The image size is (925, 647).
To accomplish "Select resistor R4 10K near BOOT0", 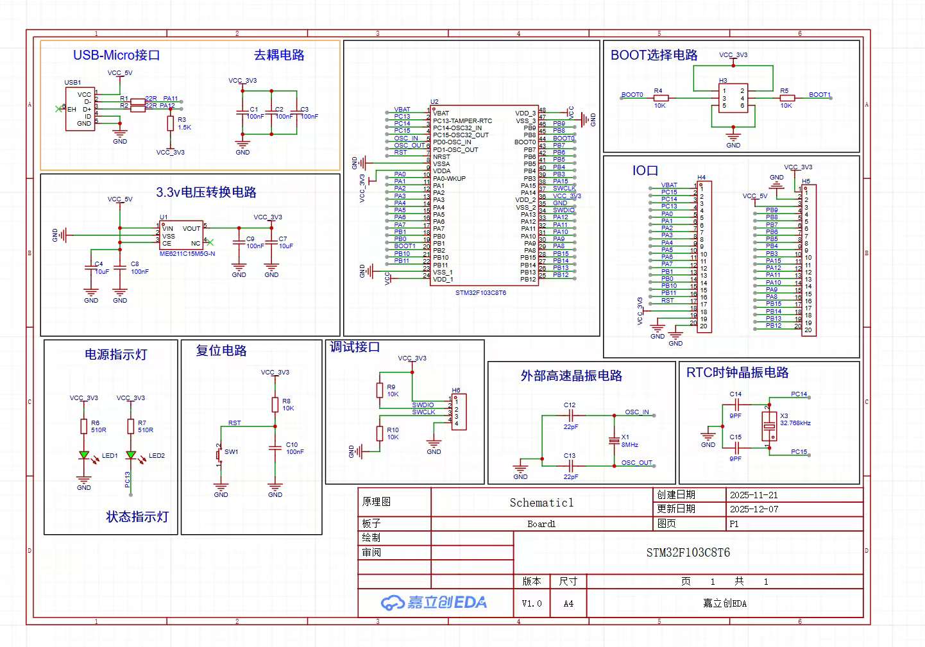I will (x=661, y=98).
